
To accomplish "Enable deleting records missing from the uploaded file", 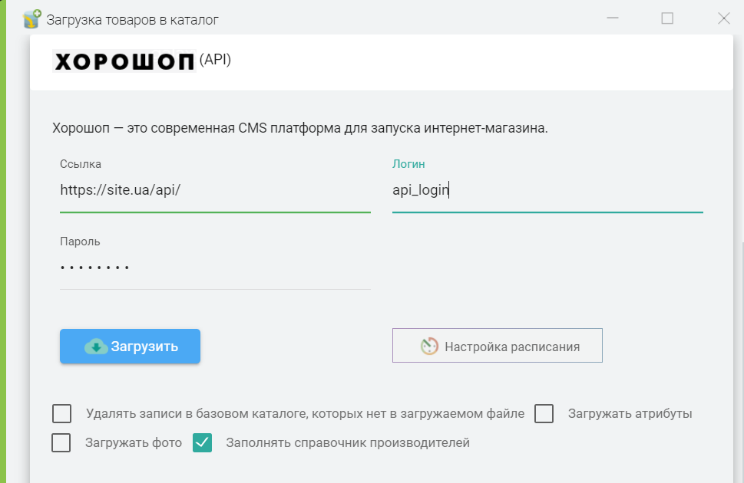I will point(62,414).
